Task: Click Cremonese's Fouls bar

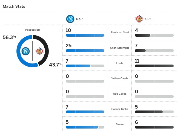Action: 154,66
